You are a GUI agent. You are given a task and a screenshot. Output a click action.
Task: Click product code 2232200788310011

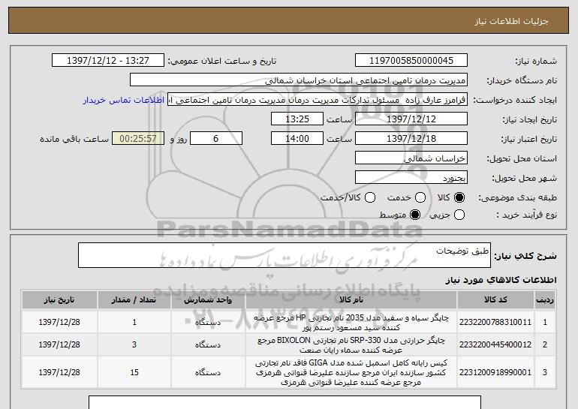point(495,322)
